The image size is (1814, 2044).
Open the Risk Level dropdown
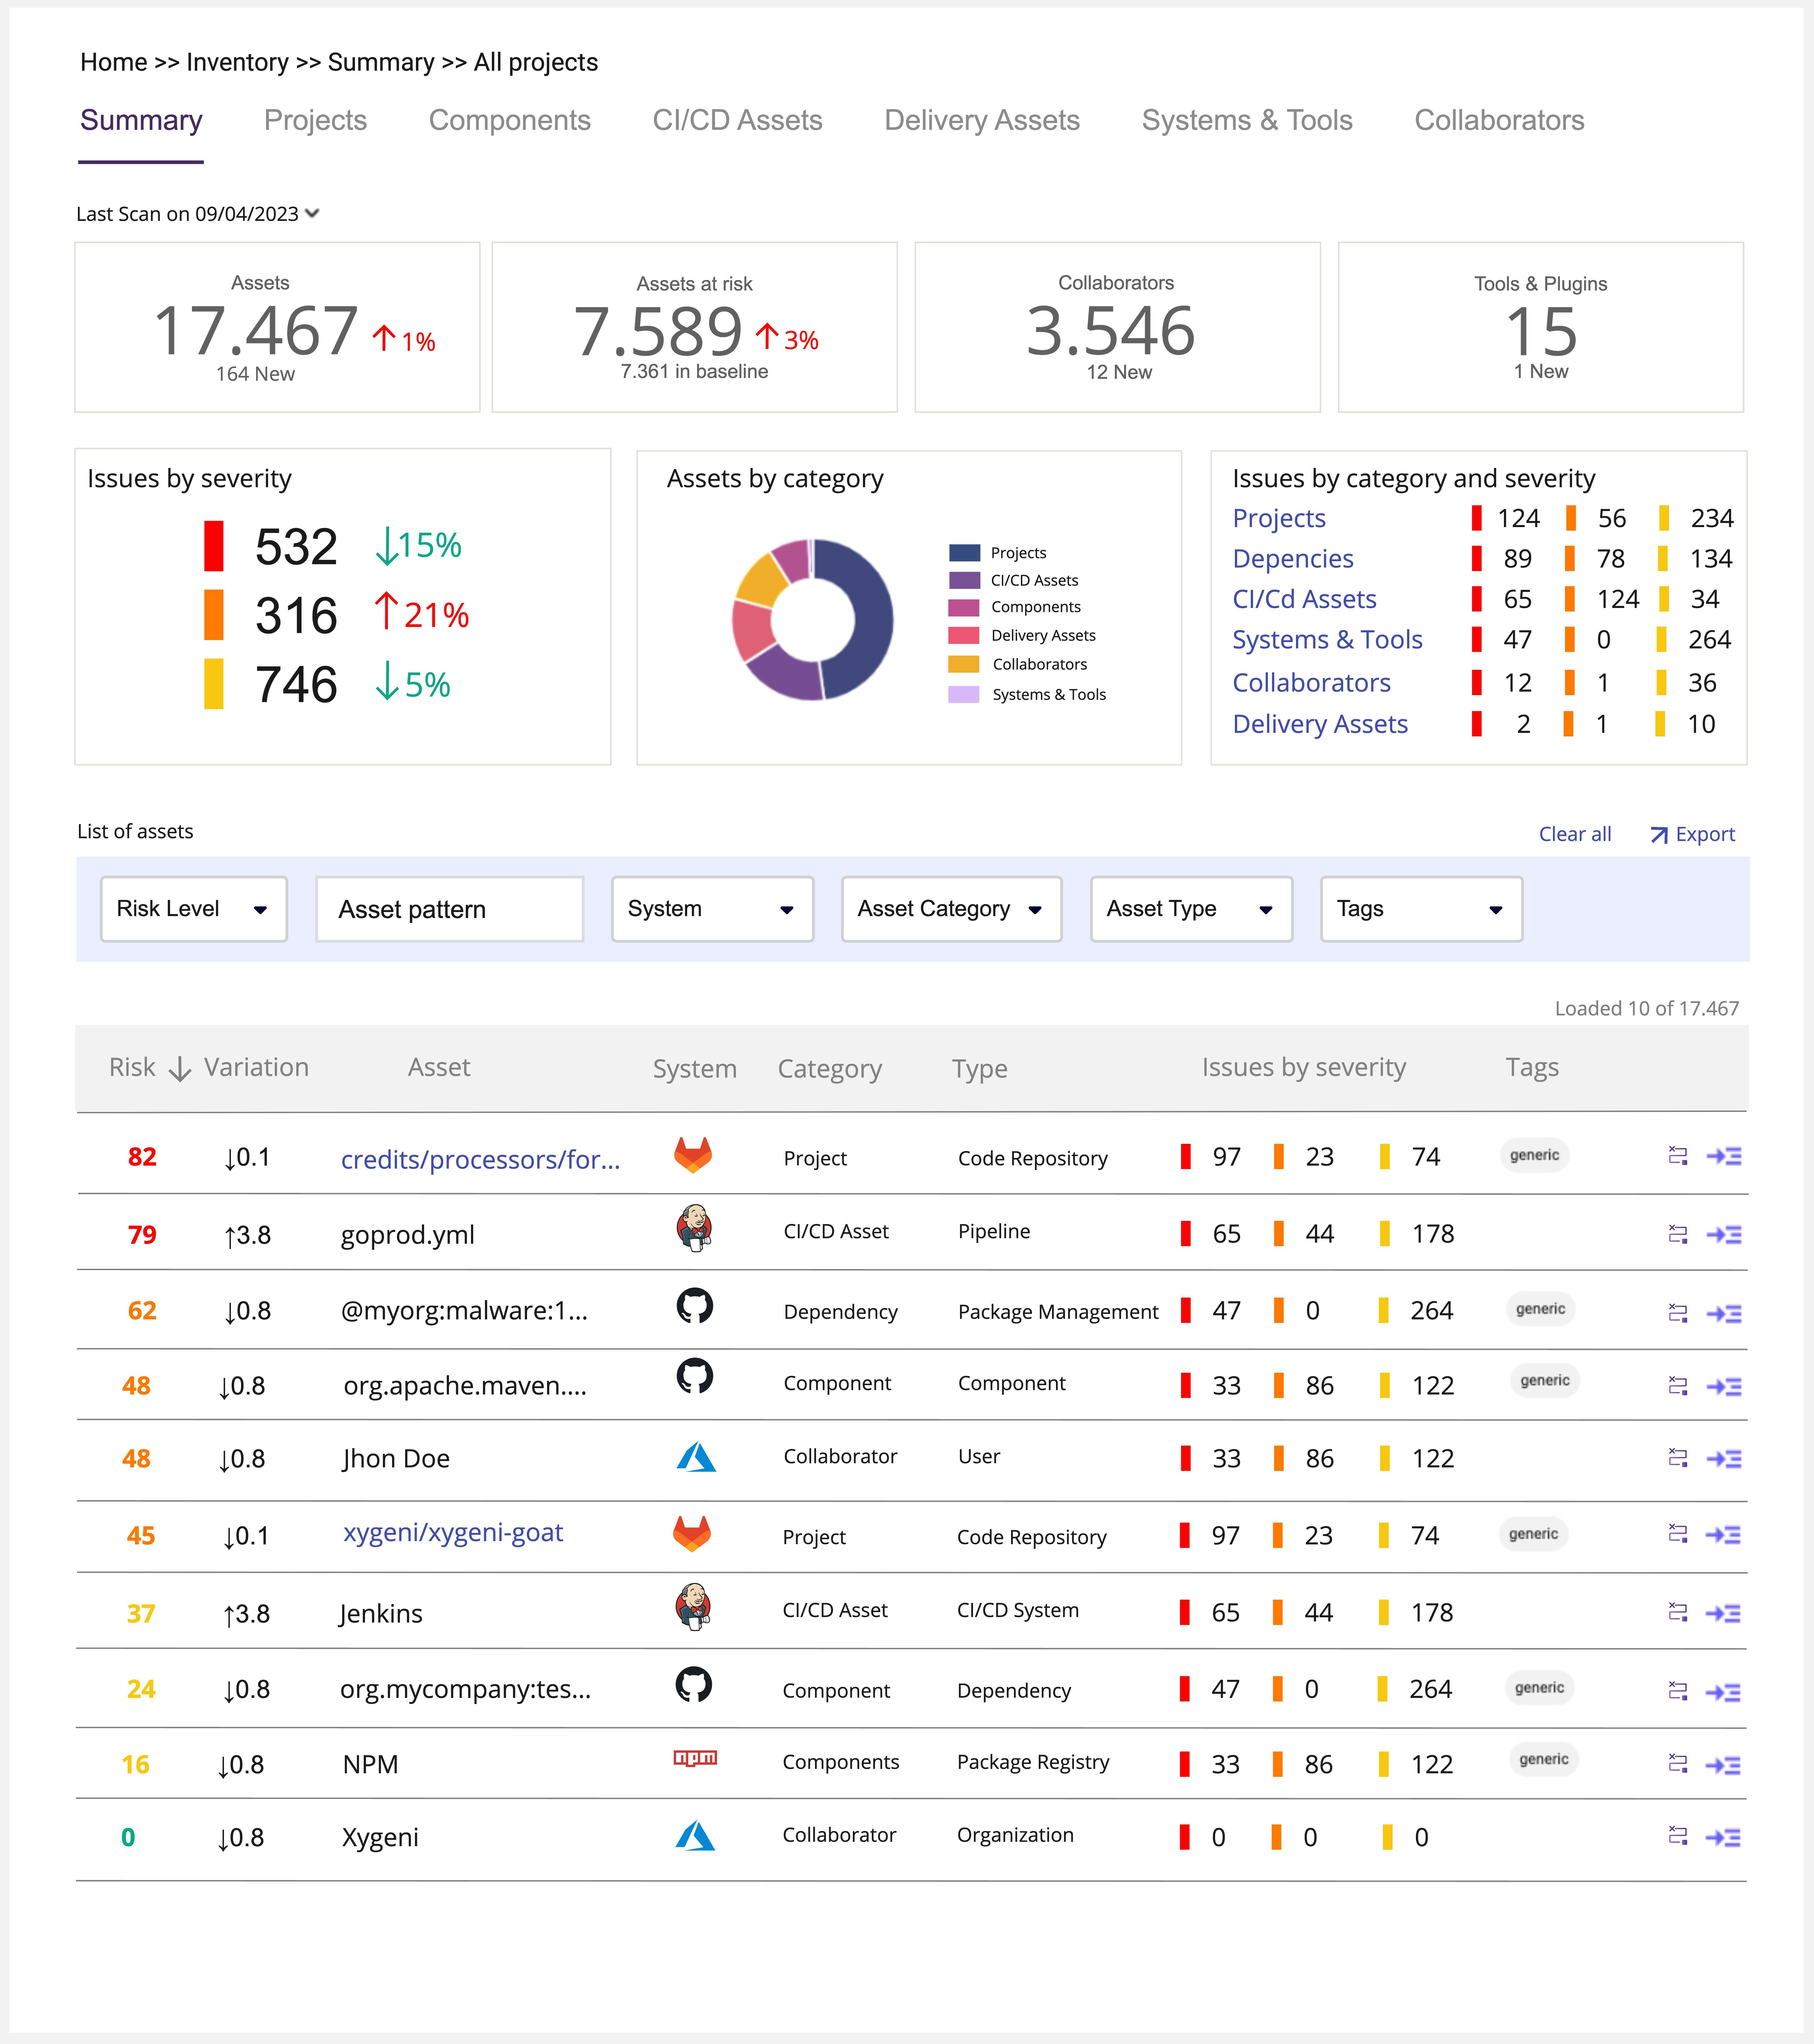click(x=194, y=909)
